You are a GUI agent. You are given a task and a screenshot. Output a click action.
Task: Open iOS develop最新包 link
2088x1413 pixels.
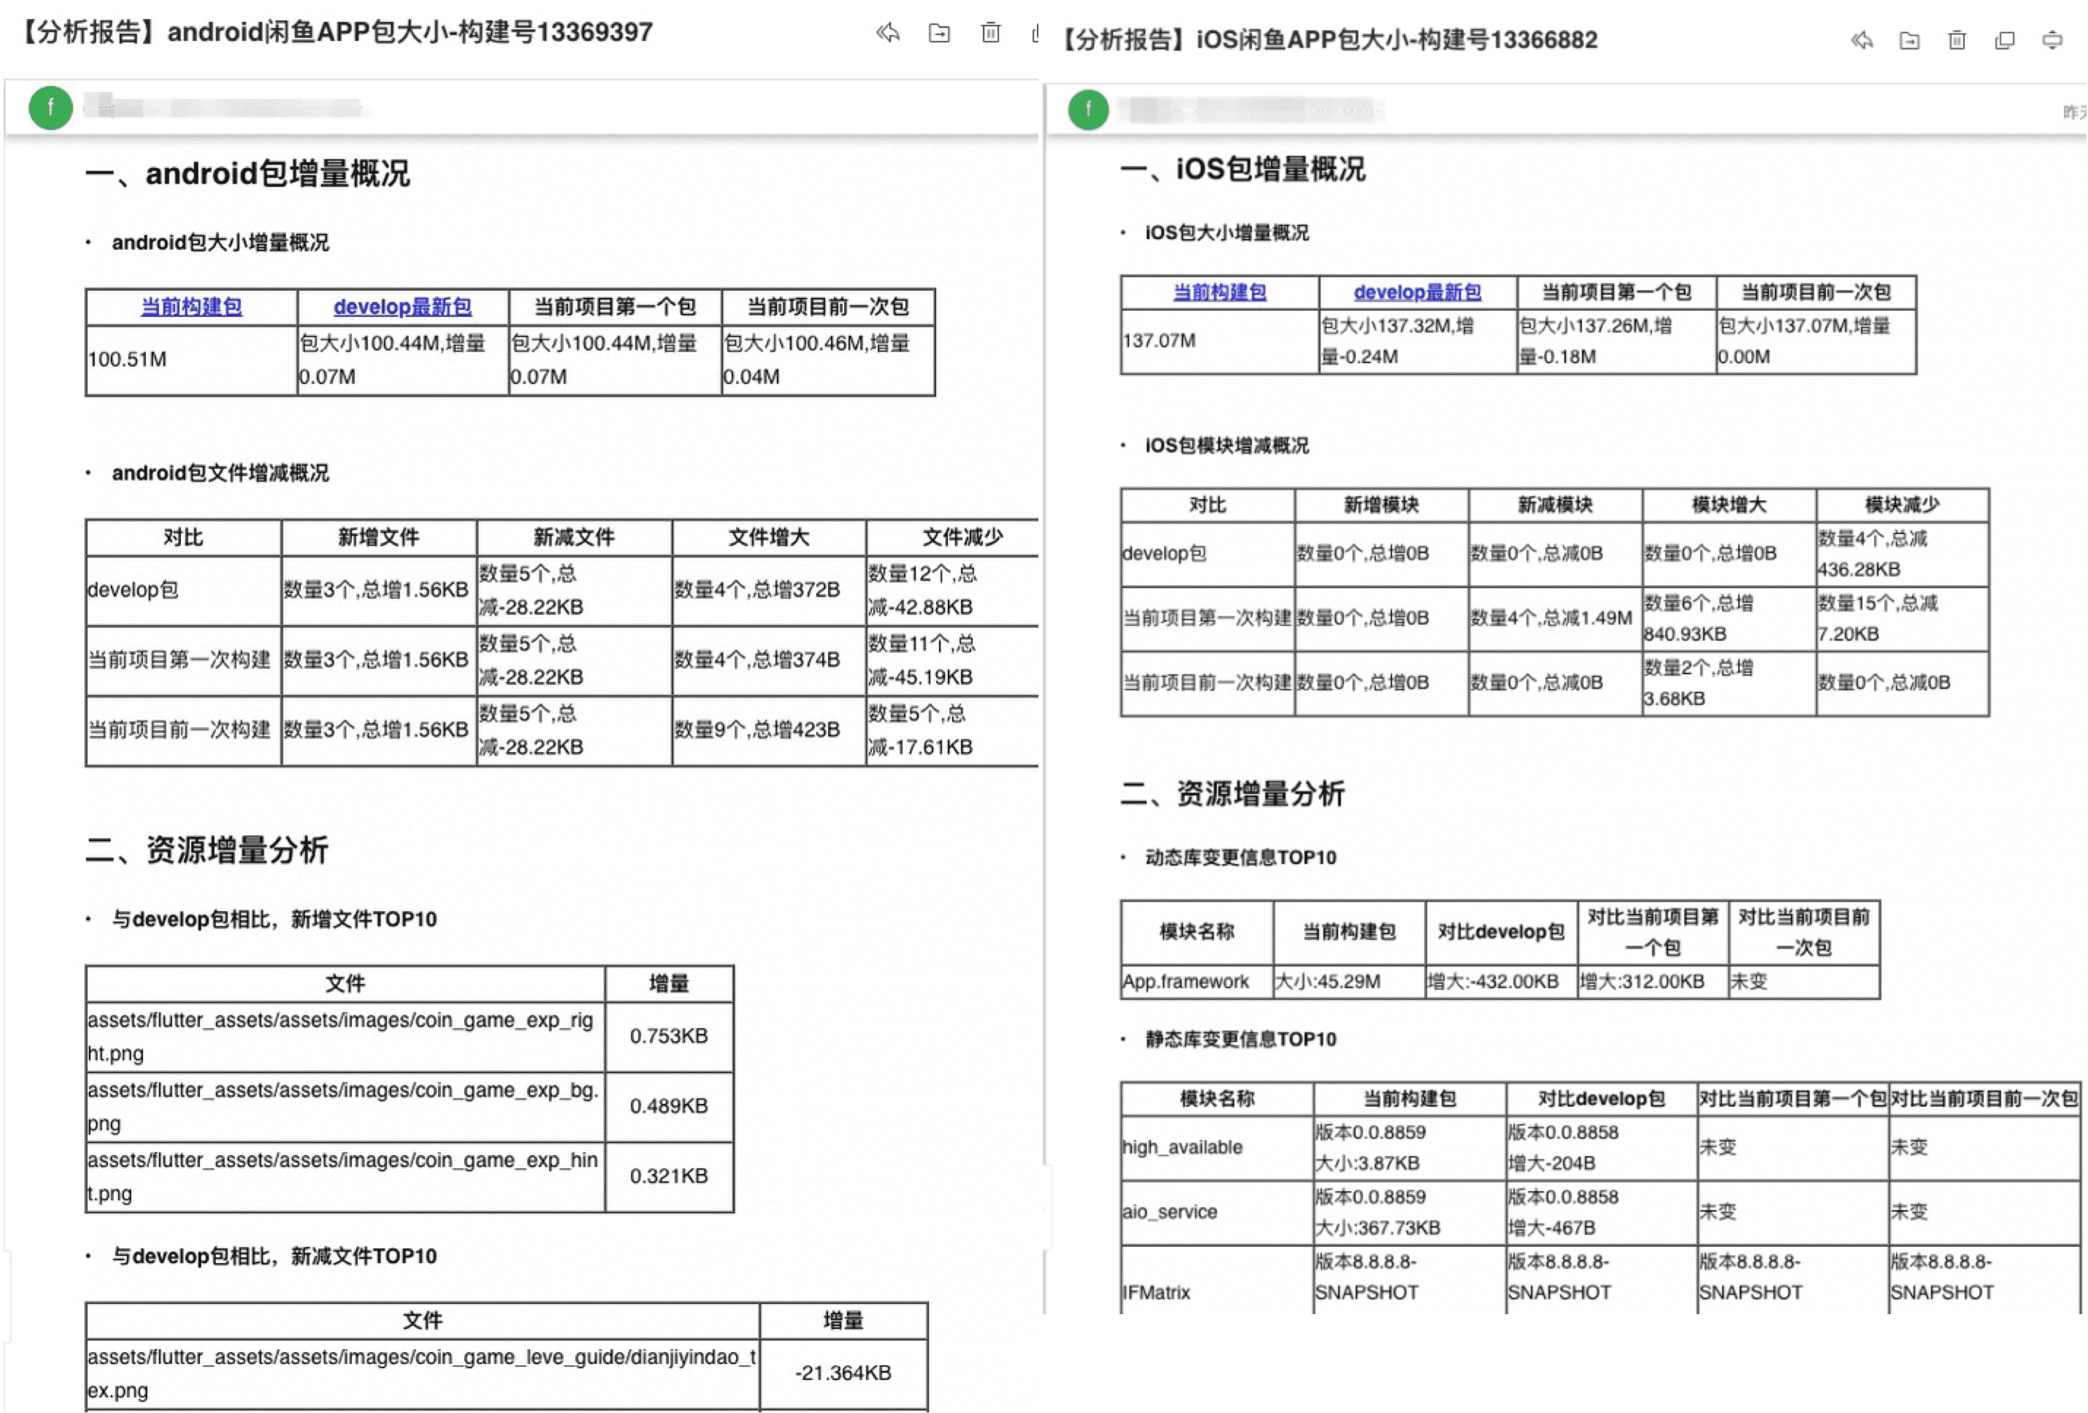(x=1417, y=292)
